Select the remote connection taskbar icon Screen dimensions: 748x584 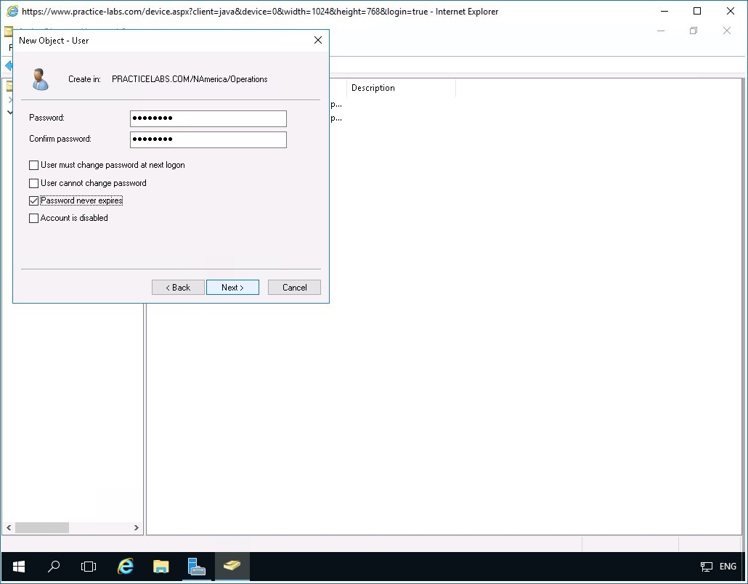pyautogui.click(x=197, y=567)
